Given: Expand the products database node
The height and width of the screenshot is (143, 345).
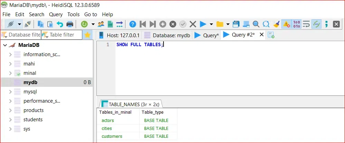Looking at the screenshot, I should (x=10, y=110).
